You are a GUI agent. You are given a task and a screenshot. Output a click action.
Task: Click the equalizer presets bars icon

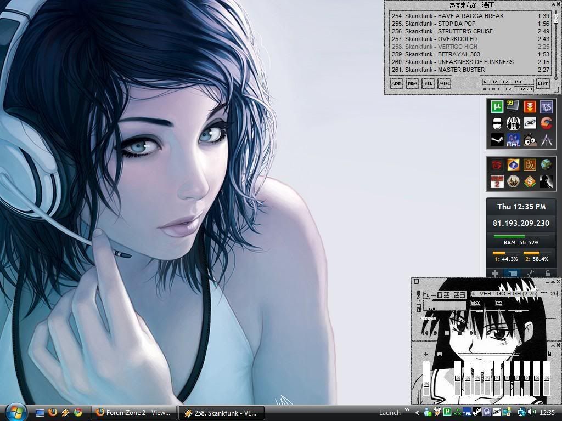click(x=551, y=354)
